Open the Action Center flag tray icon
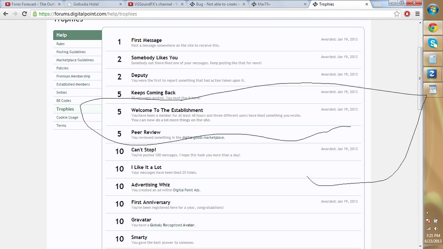Viewport: 443px width, 249px height. pos(428,221)
